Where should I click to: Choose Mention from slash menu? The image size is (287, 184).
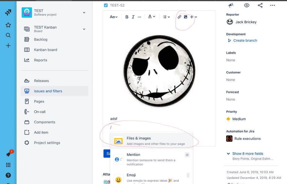tap(152, 159)
